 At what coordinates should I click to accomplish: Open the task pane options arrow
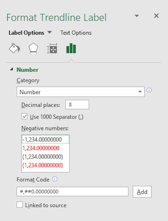point(137,16)
